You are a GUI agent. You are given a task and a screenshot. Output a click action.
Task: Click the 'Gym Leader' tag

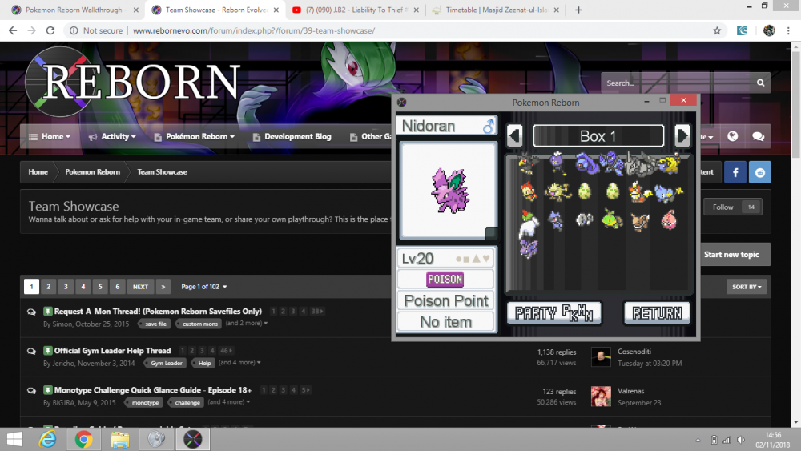166,363
